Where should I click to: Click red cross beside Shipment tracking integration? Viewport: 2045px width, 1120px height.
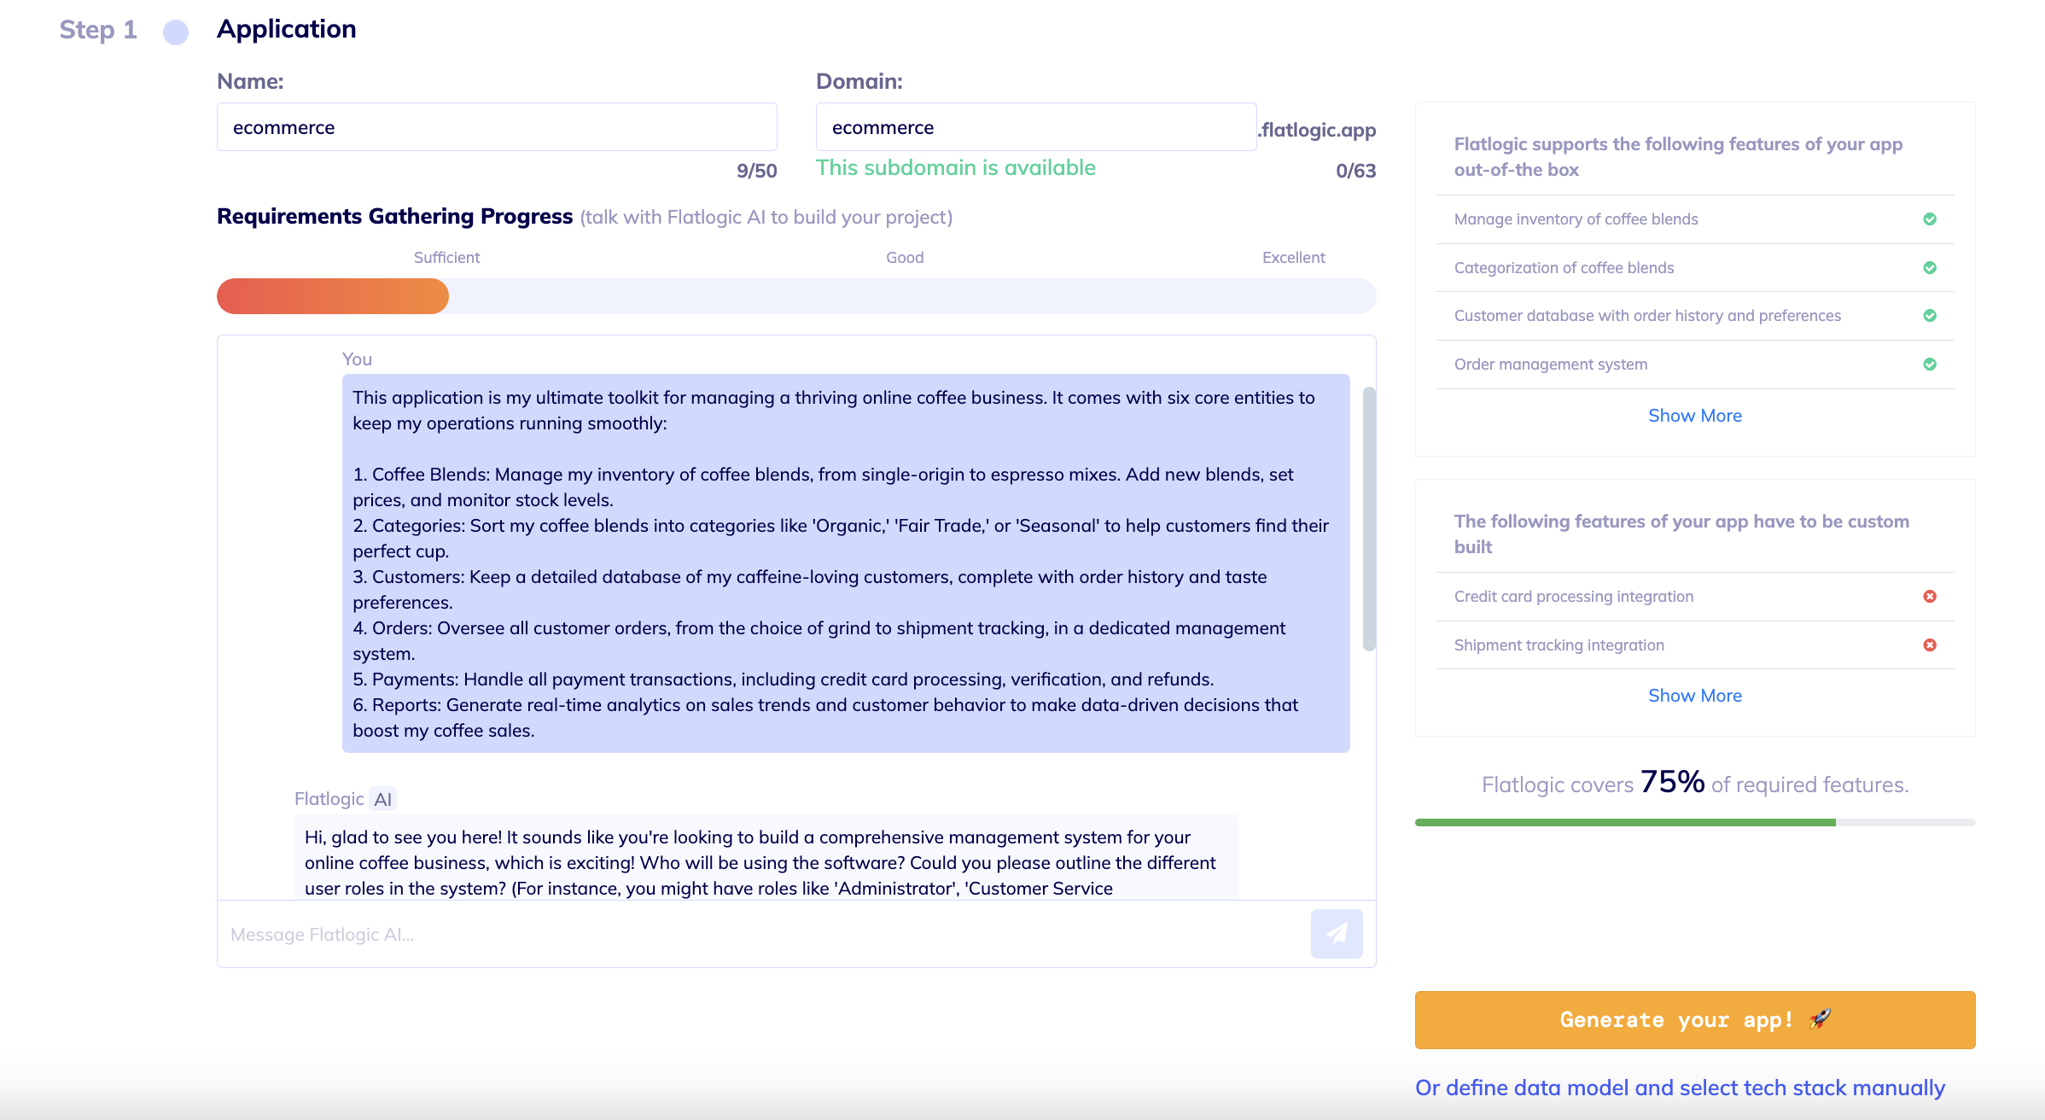(x=1930, y=645)
